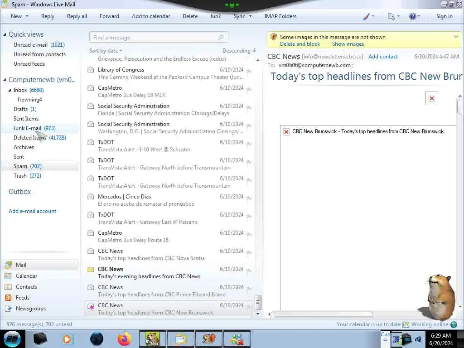Click Forward in the toolbar
The width and height of the screenshot is (464, 348).
click(109, 16)
